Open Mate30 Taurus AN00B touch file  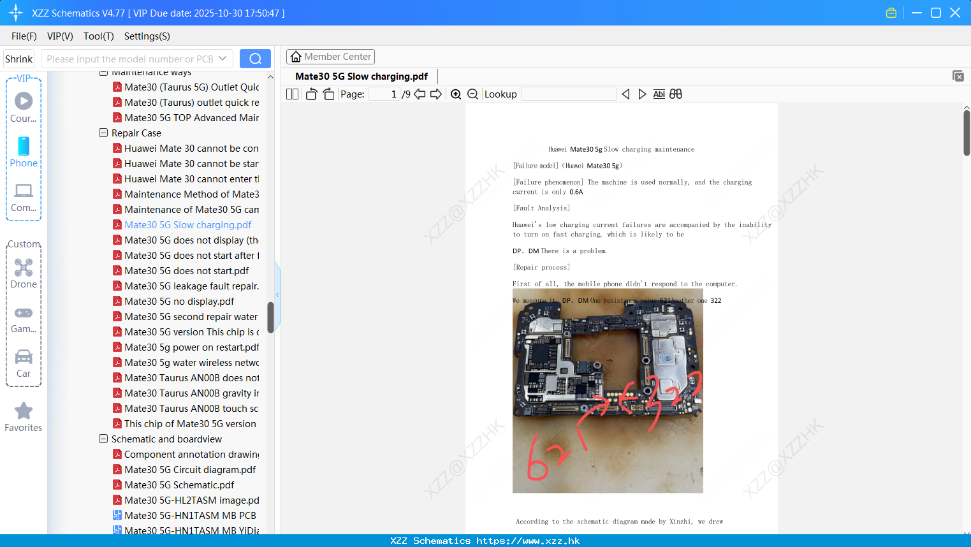[x=186, y=409]
